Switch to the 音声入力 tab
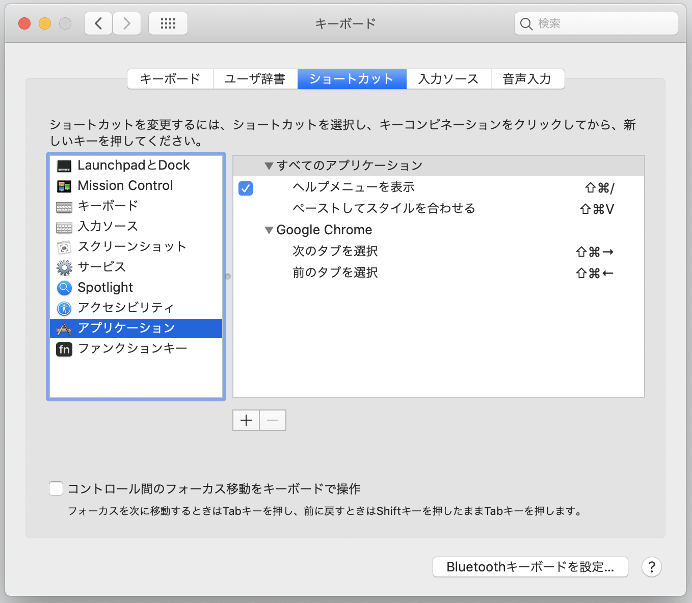Screen dimensions: 692x603 [x=526, y=78]
